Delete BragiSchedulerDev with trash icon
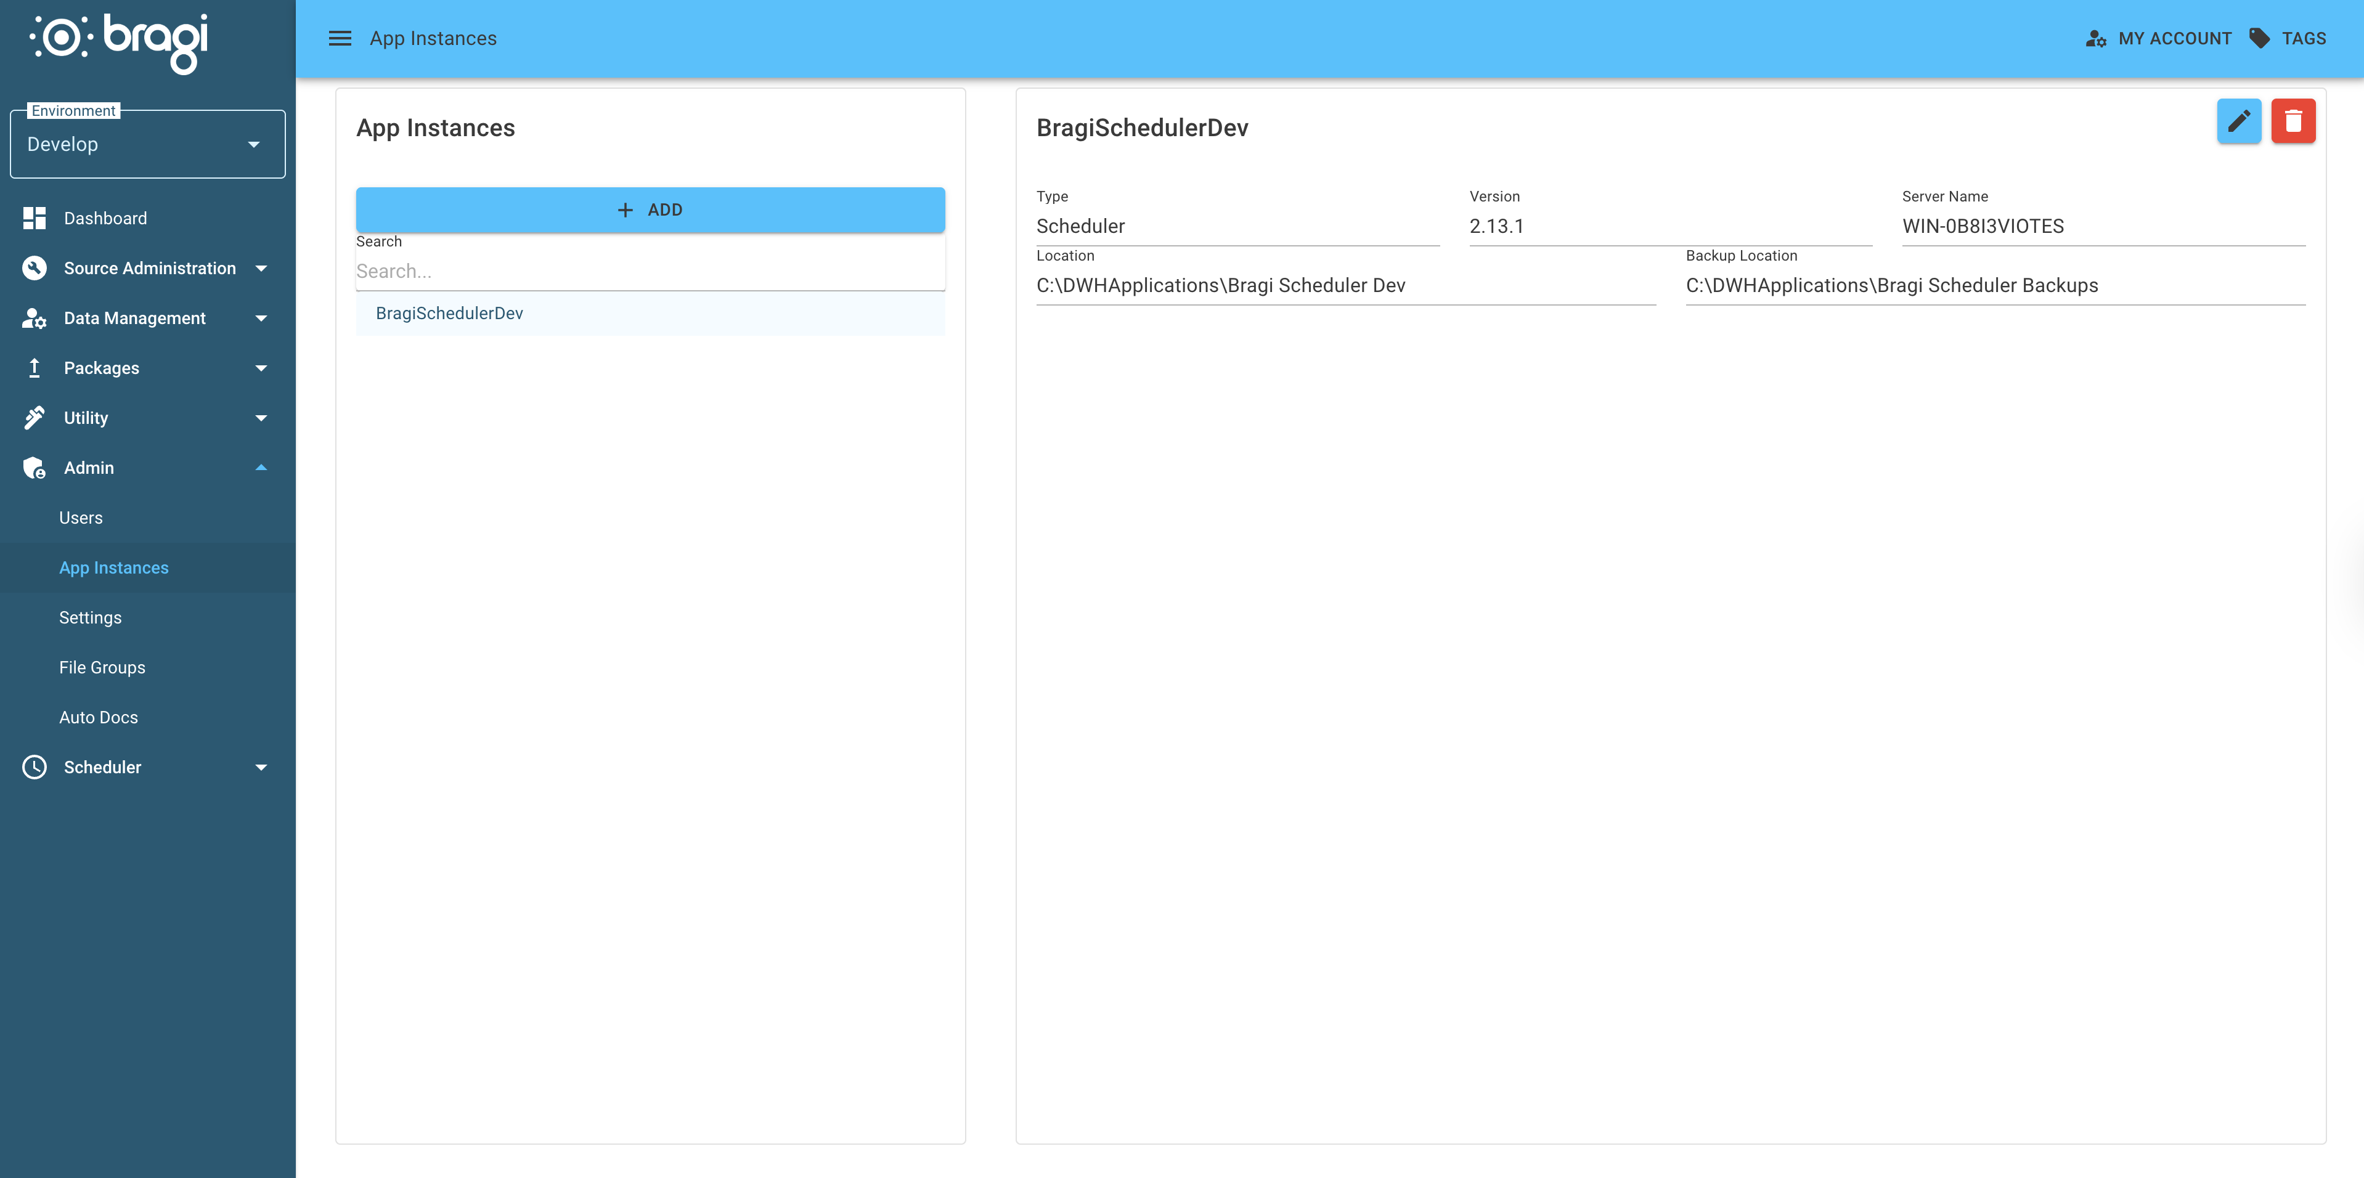Image resolution: width=2364 pixels, height=1178 pixels. tap(2293, 121)
